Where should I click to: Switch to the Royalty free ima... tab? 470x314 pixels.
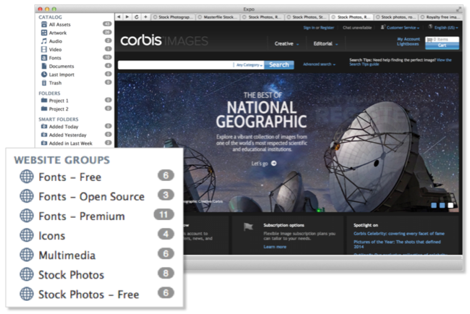pyautogui.click(x=440, y=17)
